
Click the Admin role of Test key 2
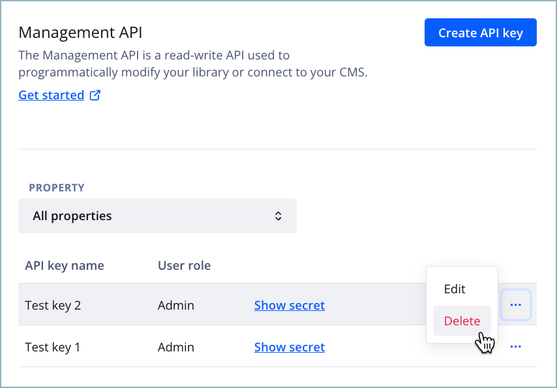176,305
